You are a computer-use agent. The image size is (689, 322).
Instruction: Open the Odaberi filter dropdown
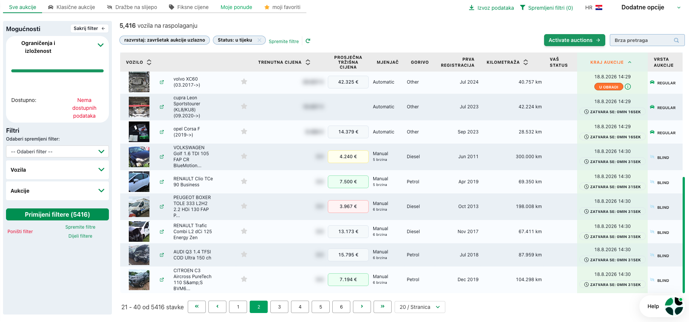tap(57, 151)
